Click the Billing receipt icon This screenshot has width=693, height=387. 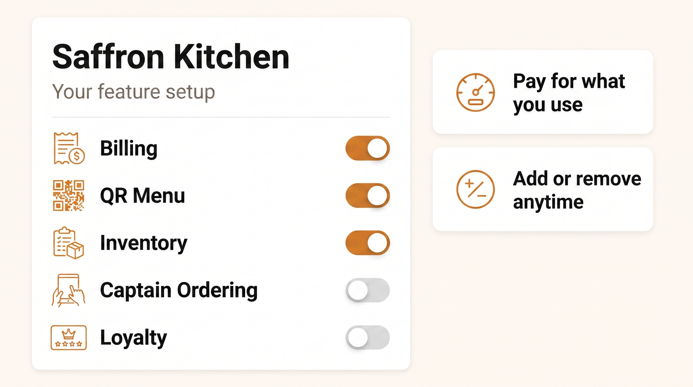click(69, 148)
